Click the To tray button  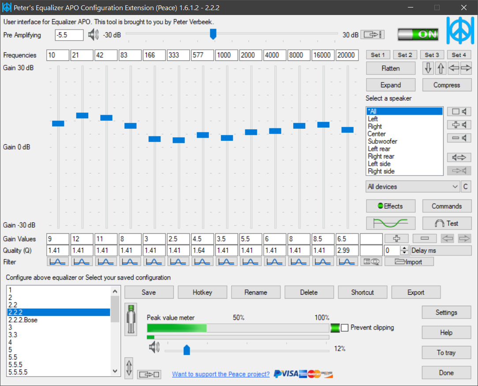click(446, 352)
